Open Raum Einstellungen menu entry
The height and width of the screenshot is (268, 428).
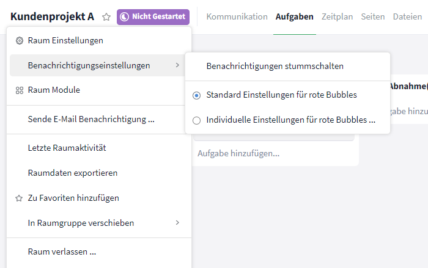(x=99, y=41)
